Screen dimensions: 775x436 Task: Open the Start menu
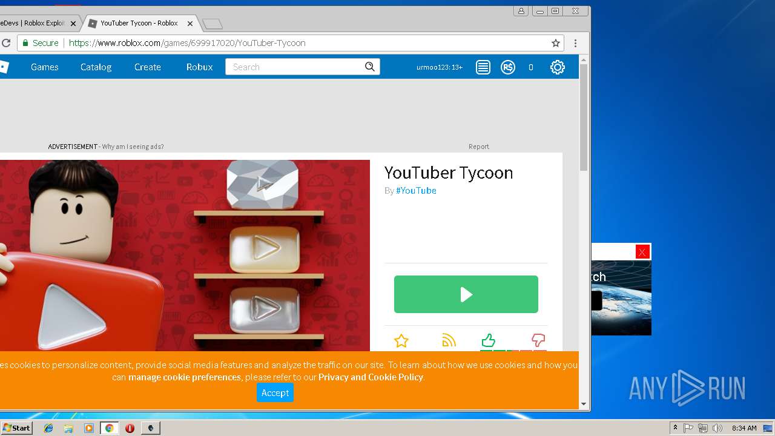pyautogui.click(x=16, y=428)
